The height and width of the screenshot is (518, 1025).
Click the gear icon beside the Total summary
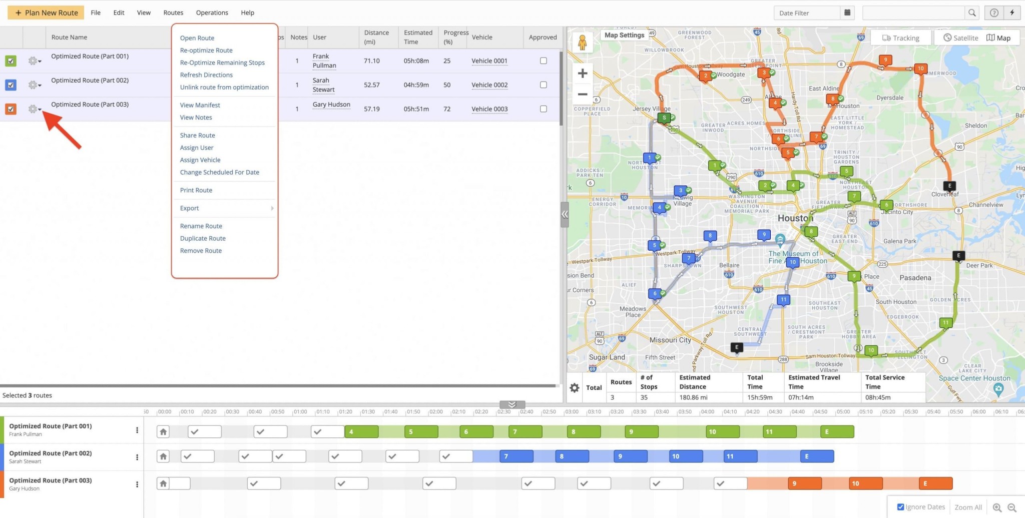tap(574, 387)
